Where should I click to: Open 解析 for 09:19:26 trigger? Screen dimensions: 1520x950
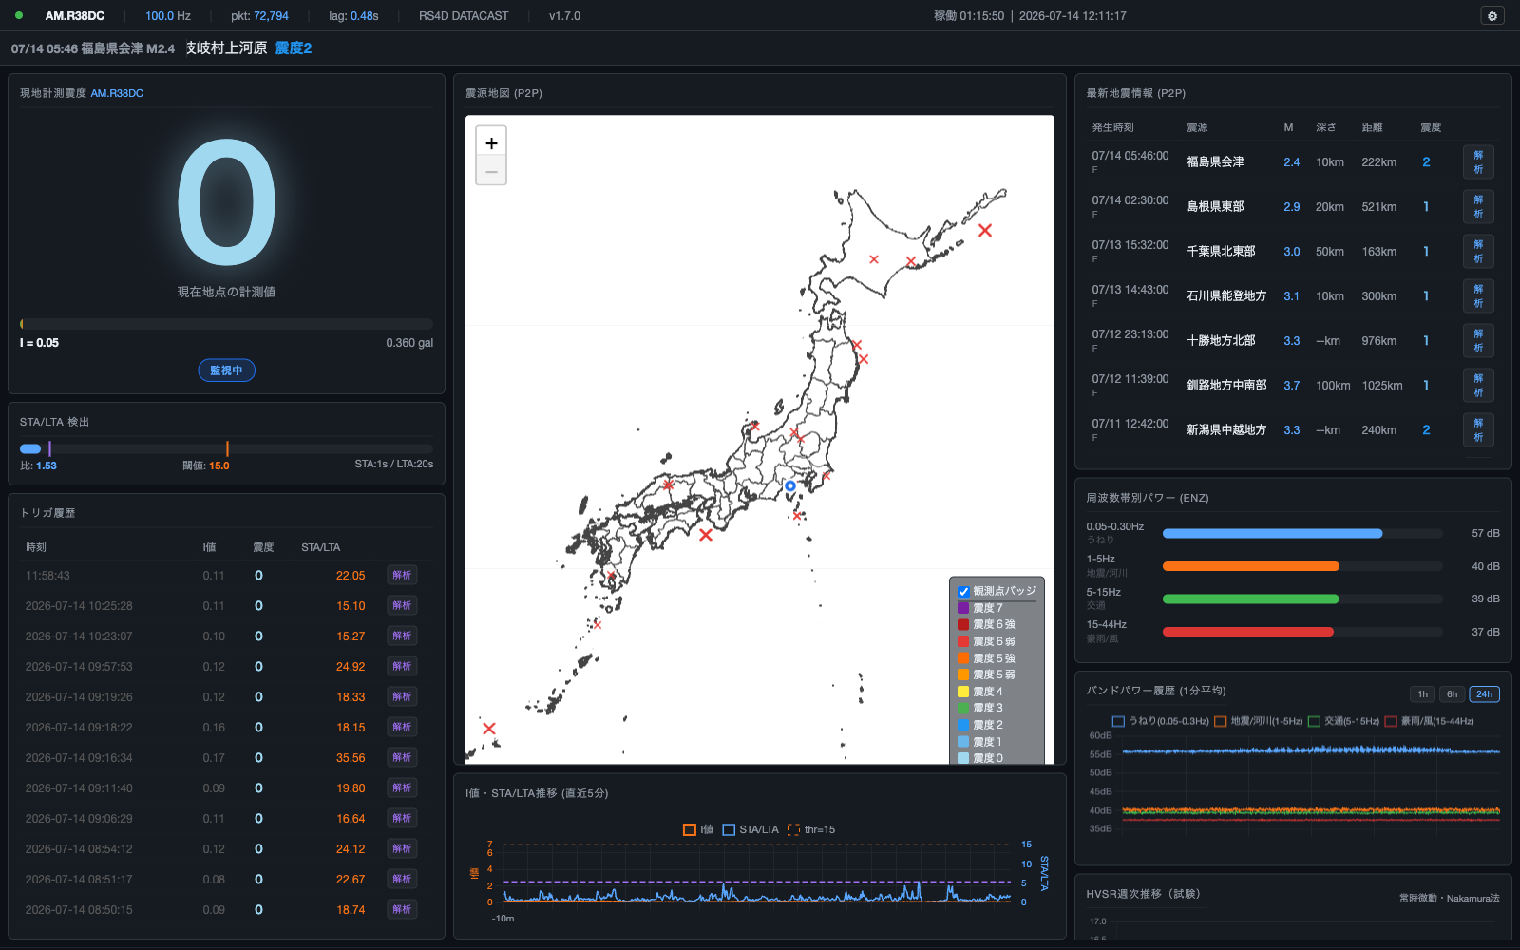pyautogui.click(x=402, y=697)
